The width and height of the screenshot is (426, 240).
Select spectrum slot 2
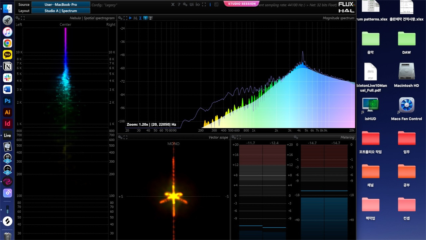150,18
